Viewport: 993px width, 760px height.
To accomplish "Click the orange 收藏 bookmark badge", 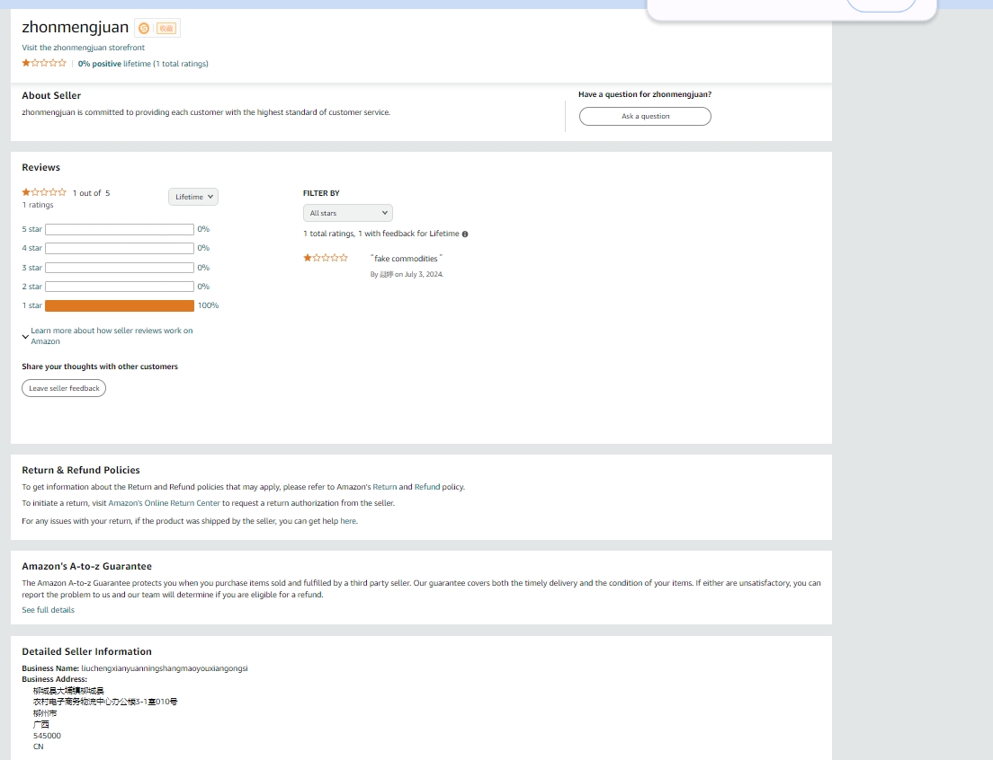I will coord(165,29).
